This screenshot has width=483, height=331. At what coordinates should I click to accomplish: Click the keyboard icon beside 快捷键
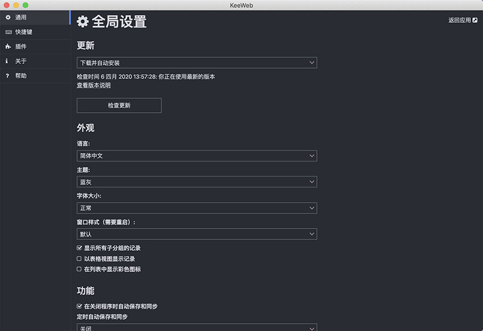coord(8,32)
